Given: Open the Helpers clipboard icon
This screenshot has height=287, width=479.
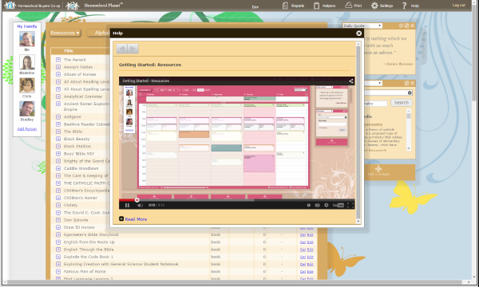Looking at the screenshot, I should coord(316,6).
